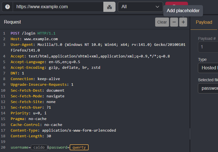This screenshot has width=218, height=152.
Task: Open the Selected file dropdown
Action: 208,88
